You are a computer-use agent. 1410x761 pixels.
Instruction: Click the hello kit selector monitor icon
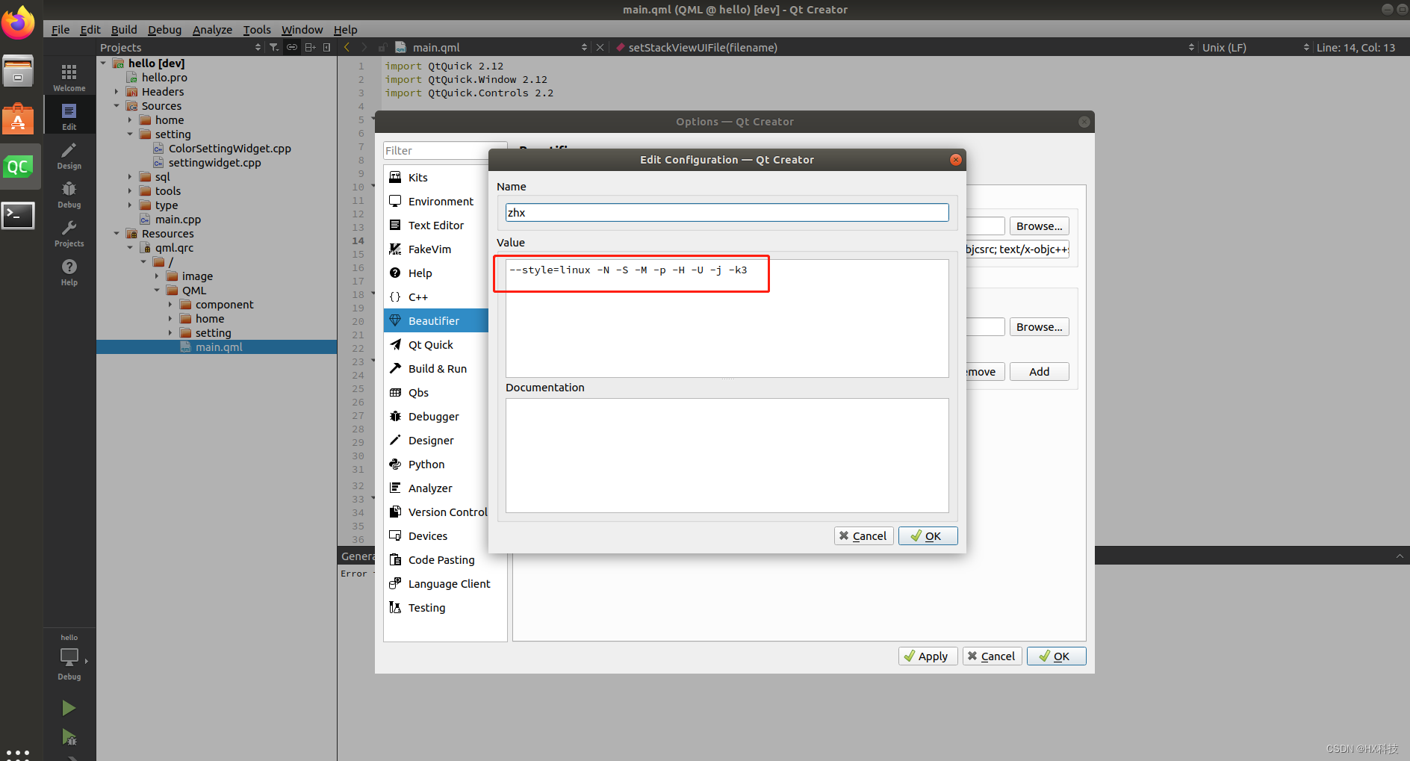(x=69, y=657)
